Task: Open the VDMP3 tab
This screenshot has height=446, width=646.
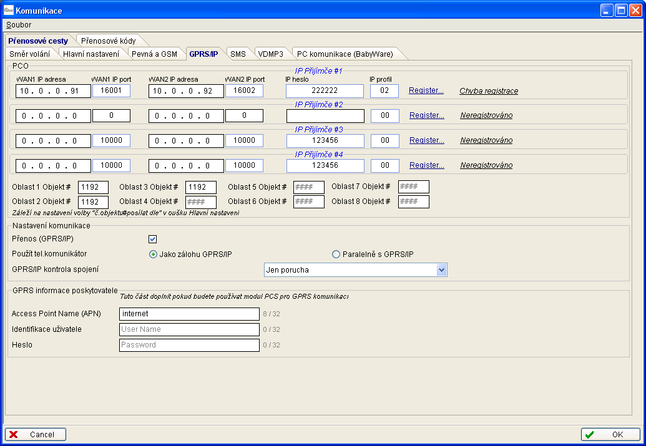Action: pos(271,54)
